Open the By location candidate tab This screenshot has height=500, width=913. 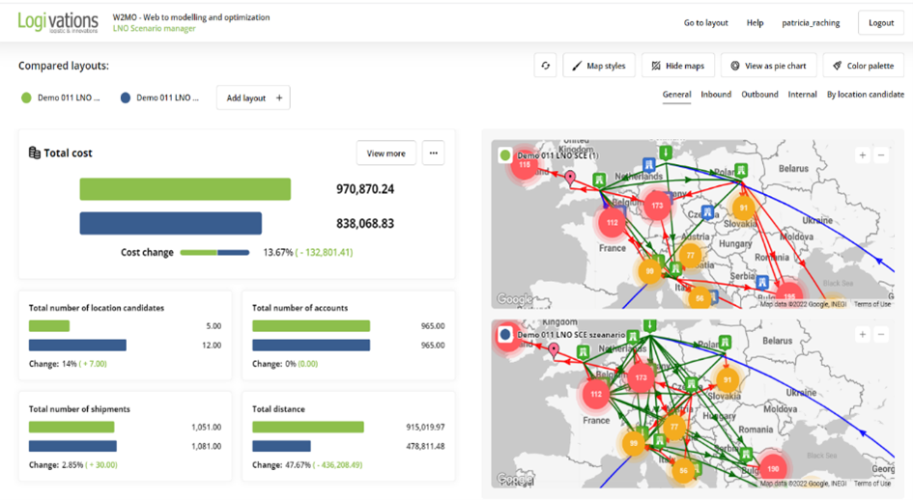[866, 95]
